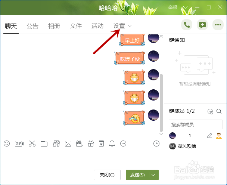Click the 举报 report link
Viewport: 227px width, 185px height.
pos(173,7)
